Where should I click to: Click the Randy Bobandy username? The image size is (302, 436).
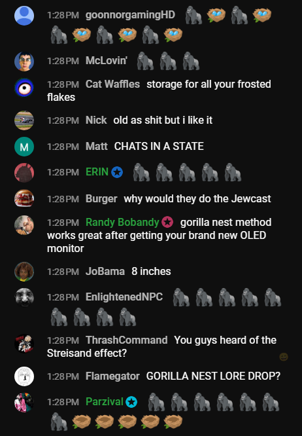(x=122, y=222)
